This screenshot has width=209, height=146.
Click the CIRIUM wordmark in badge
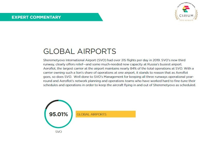pyautogui.click(x=186, y=16)
